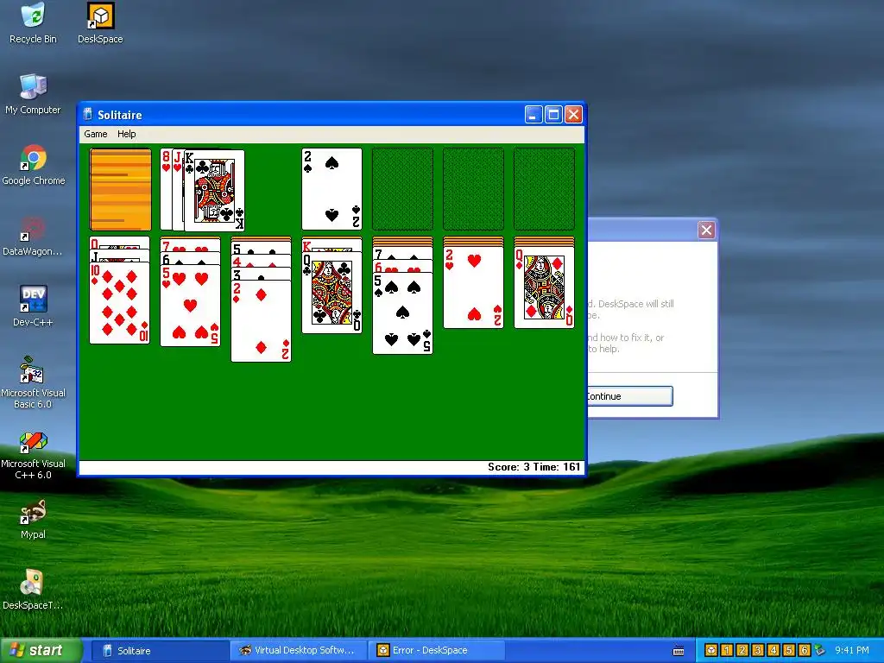
Task: Minimize the Solitaire window
Action: (534, 115)
